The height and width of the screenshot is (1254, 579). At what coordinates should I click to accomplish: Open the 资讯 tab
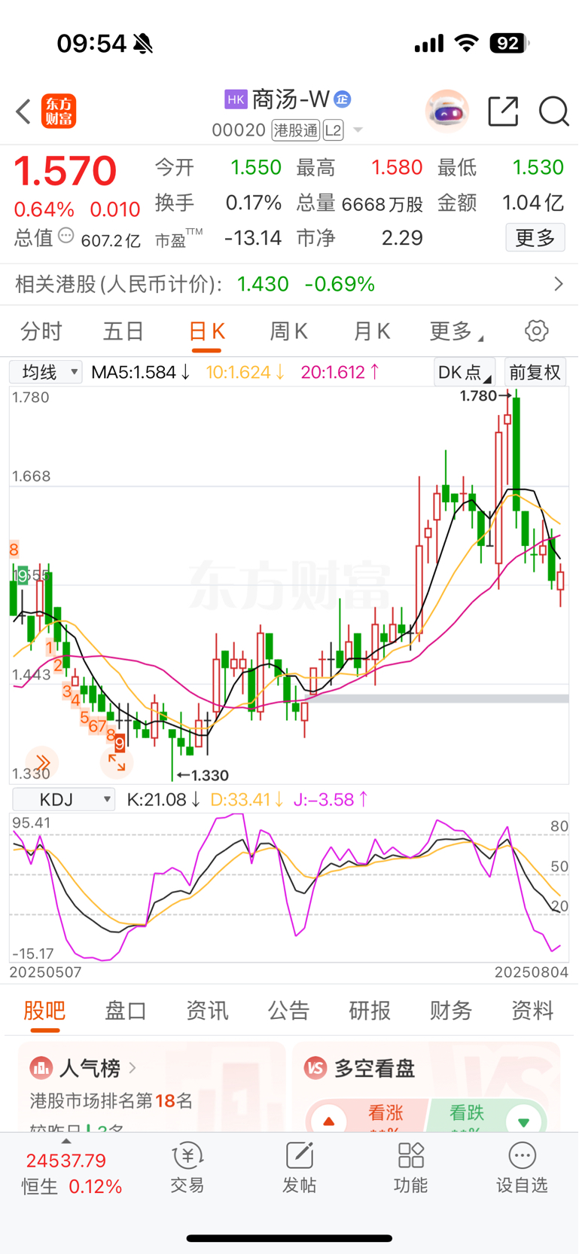[207, 1011]
